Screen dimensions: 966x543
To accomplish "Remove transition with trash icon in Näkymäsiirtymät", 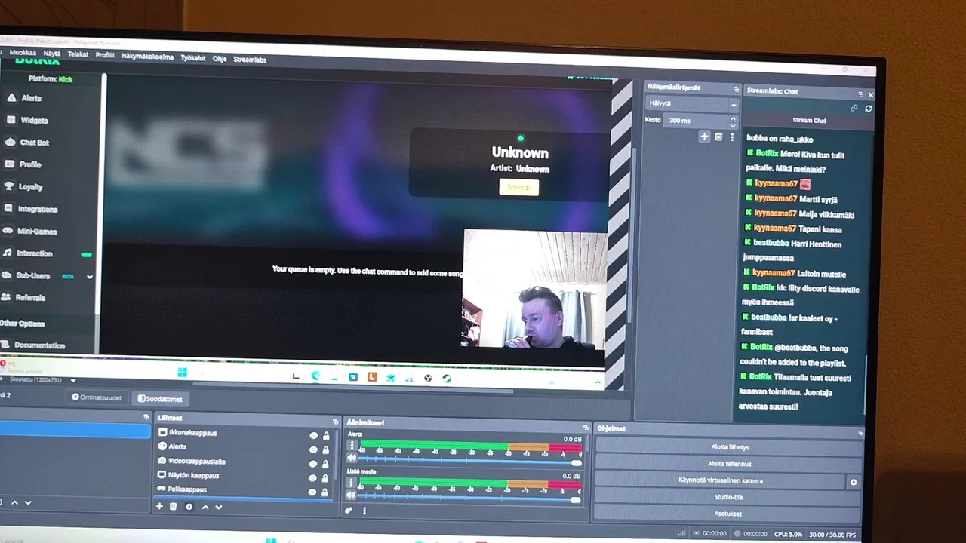I will click(x=718, y=137).
